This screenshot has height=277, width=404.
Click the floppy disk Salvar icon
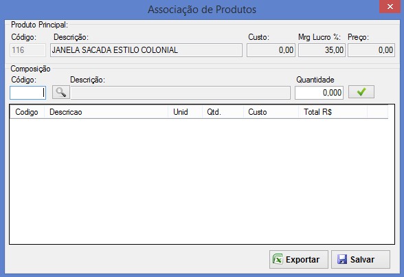tap(342, 259)
